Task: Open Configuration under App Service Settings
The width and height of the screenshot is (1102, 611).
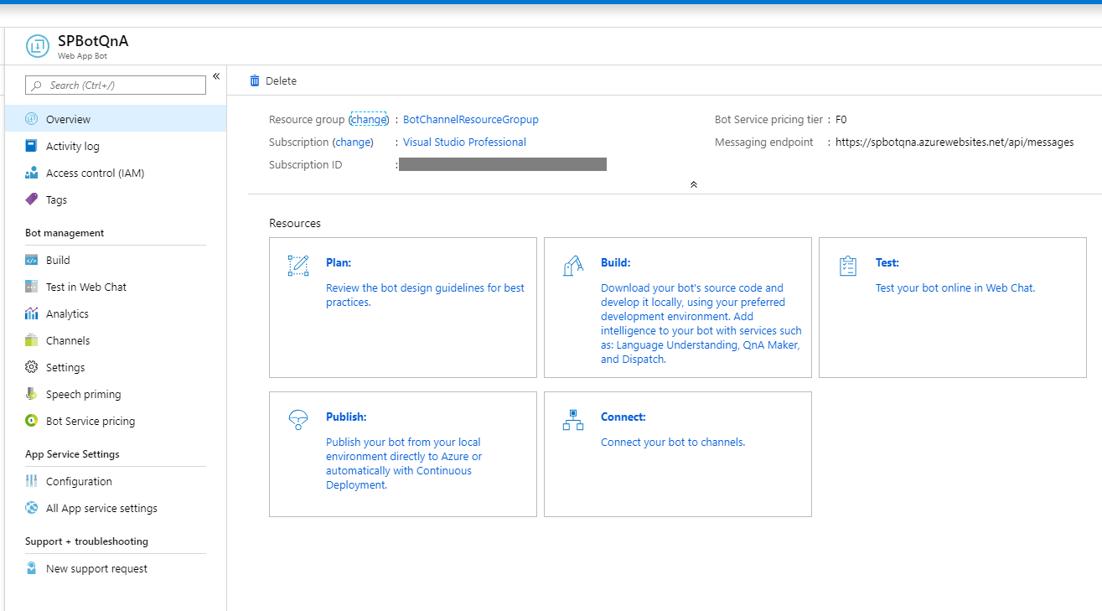Action: click(x=115, y=481)
